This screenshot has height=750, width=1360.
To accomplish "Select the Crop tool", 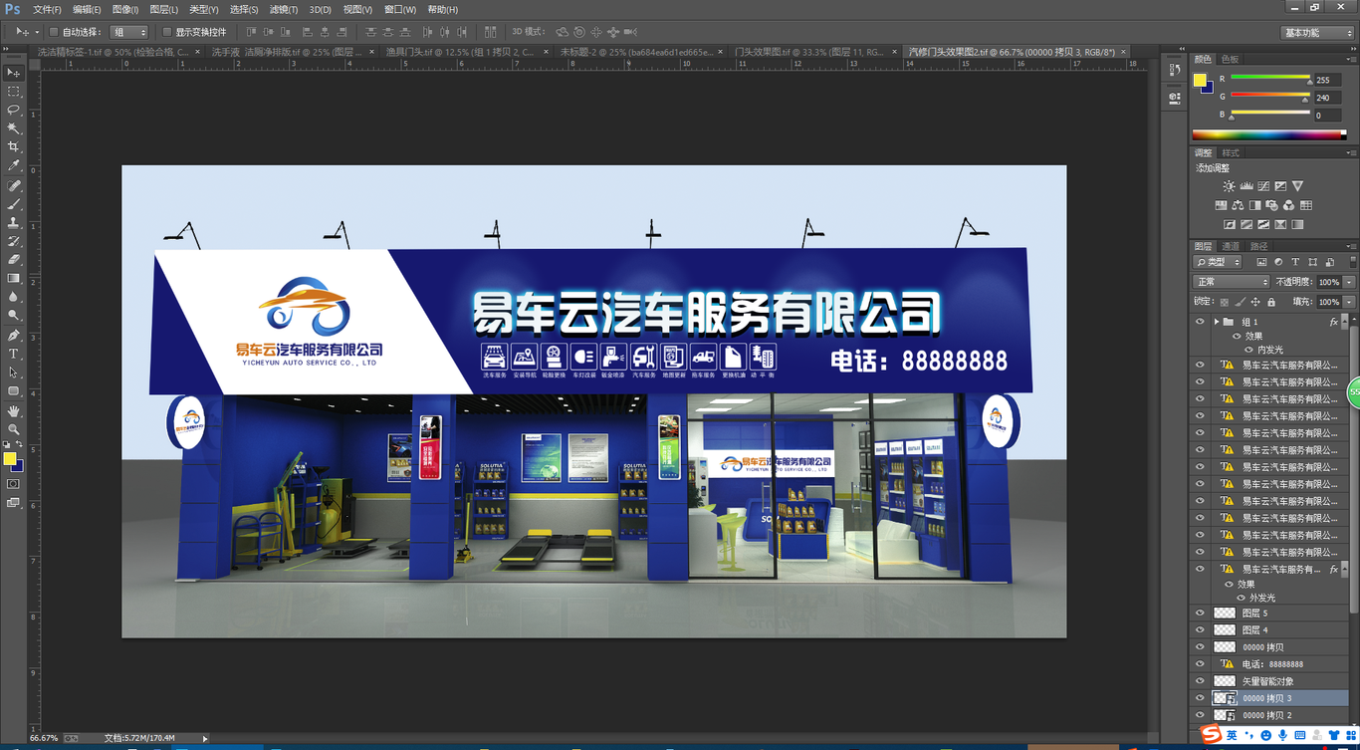I will (x=13, y=147).
